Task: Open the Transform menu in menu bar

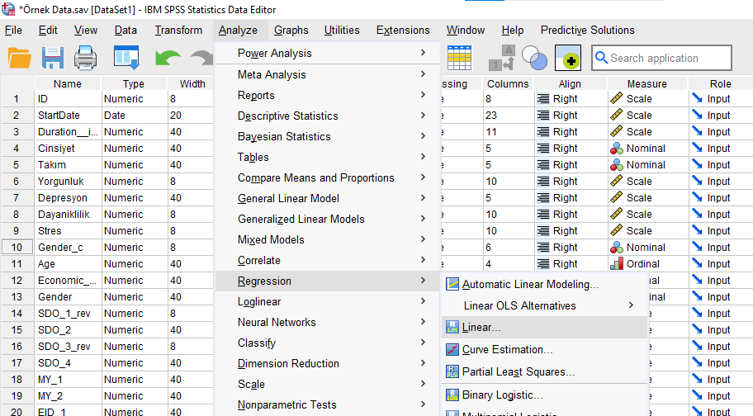Action: coord(178,31)
